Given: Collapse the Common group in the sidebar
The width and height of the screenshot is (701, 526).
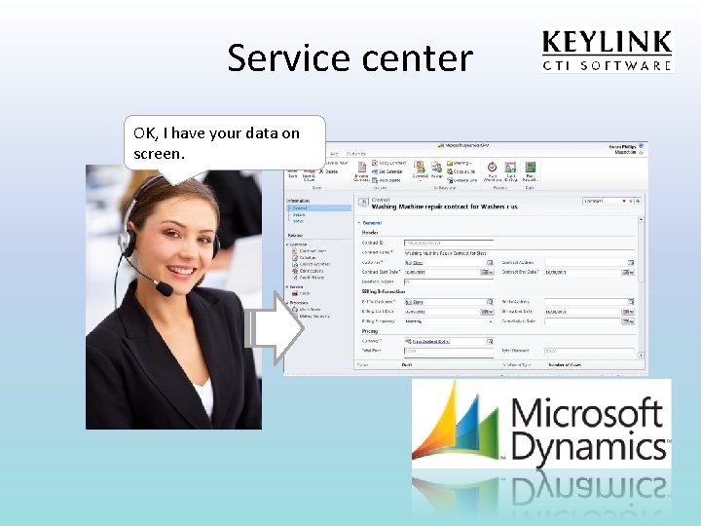Looking at the screenshot, I should click(x=287, y=244).
